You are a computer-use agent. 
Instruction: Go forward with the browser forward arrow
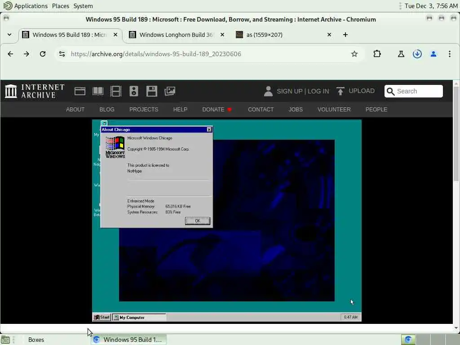click(x=27, y=54)
